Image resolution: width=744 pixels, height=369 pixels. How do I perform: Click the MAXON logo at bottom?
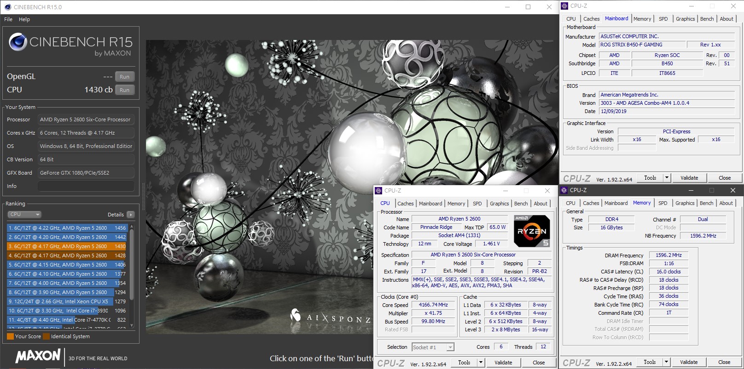point(38,356)
